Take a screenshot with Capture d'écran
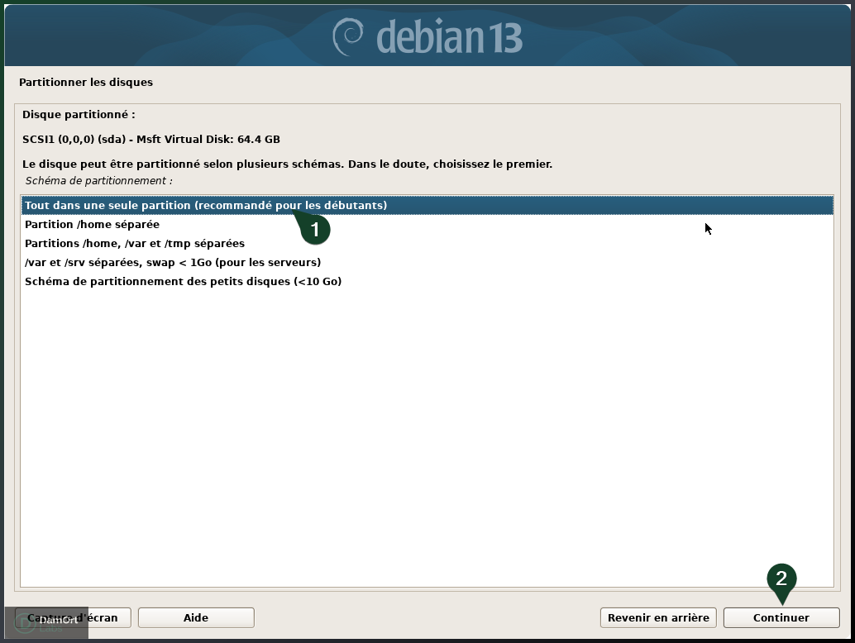The image size is (855, 643). click(x=73, y=617)
